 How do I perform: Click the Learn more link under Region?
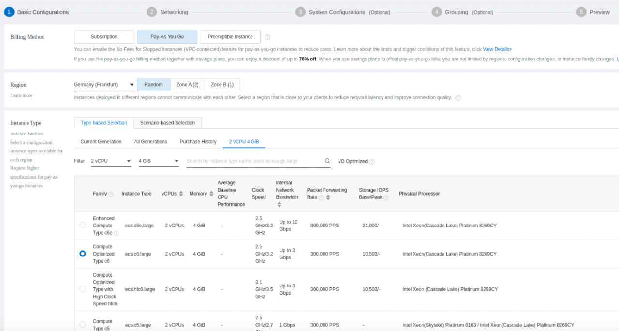pyautogui.click(x=21, y=96)
